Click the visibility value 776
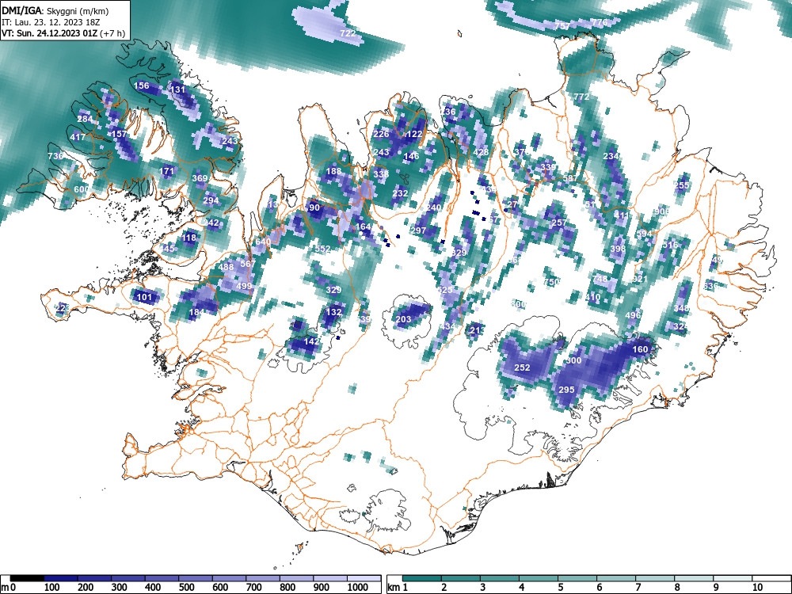 tap(600, 22)
